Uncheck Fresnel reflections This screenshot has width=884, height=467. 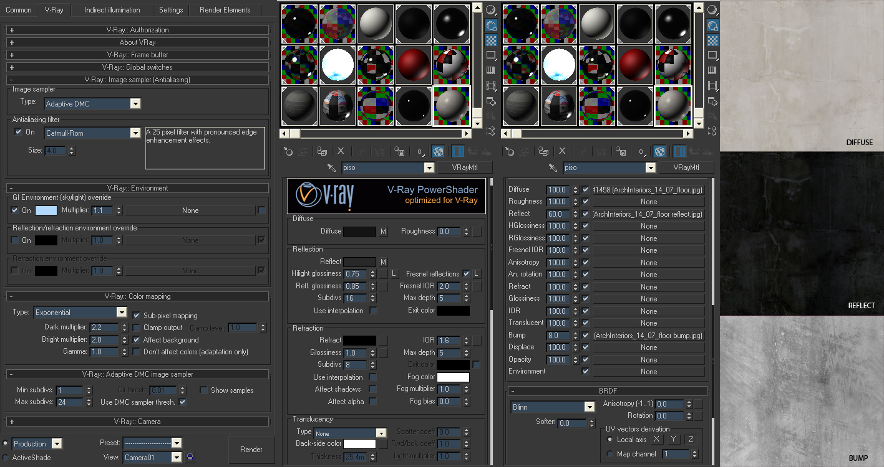tap(466, 274)
